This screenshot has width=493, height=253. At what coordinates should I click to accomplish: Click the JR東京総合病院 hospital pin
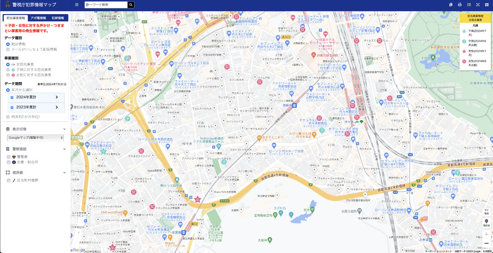[x=313, y=55]
